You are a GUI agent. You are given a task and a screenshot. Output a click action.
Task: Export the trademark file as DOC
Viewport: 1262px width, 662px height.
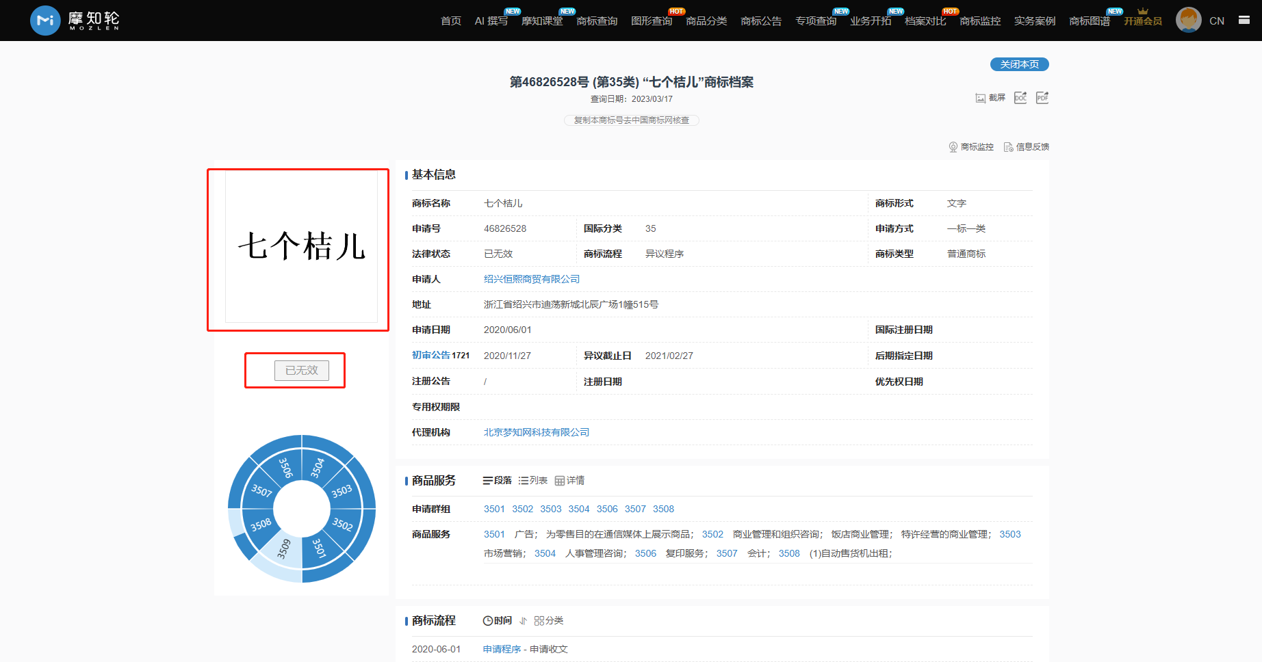click(1020, 98)
